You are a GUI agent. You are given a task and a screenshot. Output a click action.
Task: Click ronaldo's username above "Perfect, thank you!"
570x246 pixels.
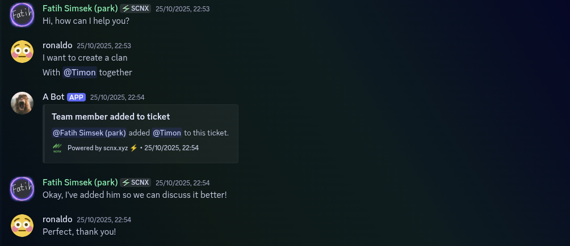[57, 219]
